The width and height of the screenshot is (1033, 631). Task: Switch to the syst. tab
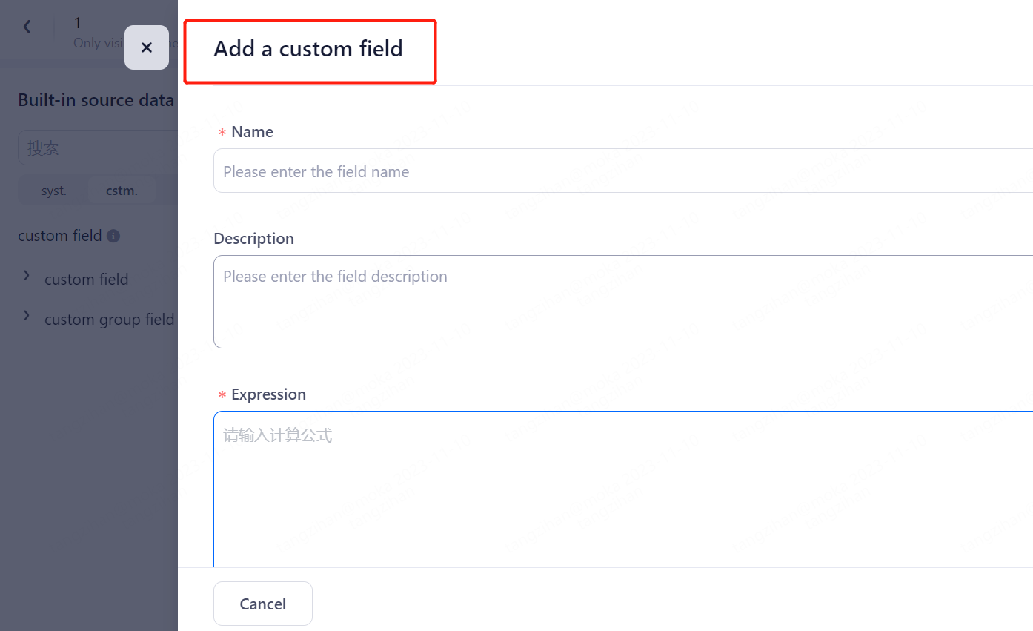(x=54, y=191)
